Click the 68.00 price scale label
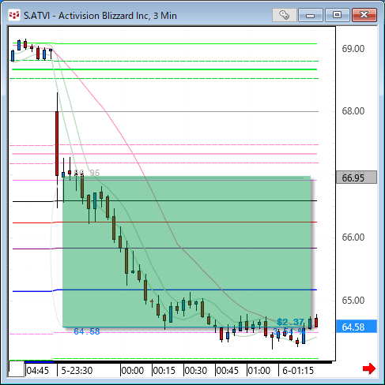Image resolution: width=385 pixels, height=385 pixels. [353, 111]
